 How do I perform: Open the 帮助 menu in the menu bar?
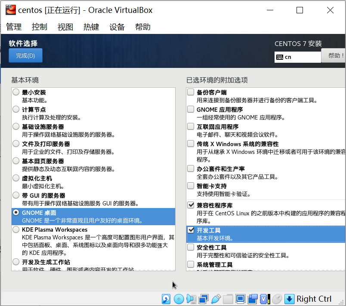[143, 27]
